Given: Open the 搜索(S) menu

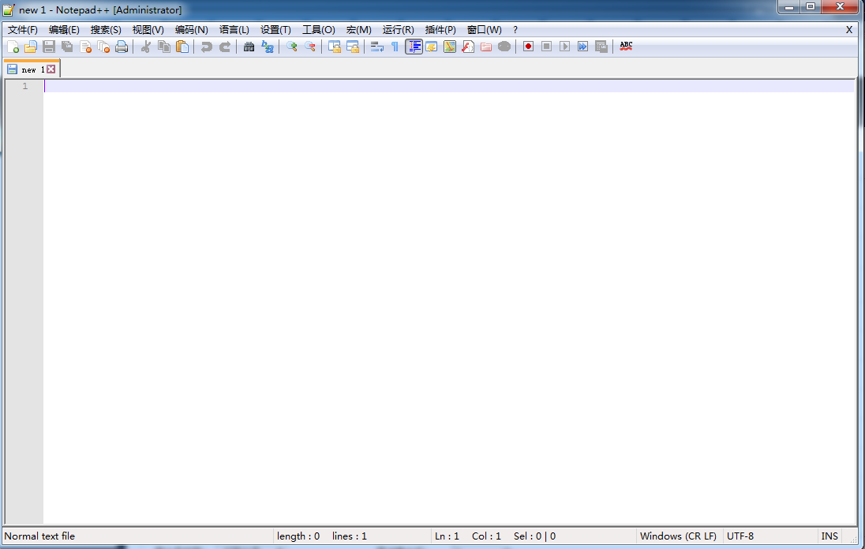Looking at the screenshot, I should 106,30.
